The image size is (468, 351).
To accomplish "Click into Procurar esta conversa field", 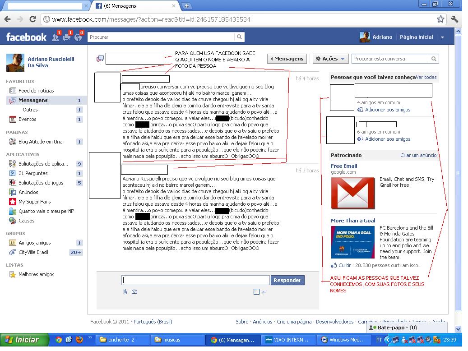I will coord(390,59).
